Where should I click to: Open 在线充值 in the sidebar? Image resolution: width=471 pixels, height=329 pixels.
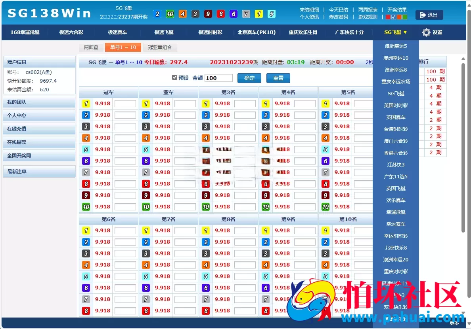point(39,129)
